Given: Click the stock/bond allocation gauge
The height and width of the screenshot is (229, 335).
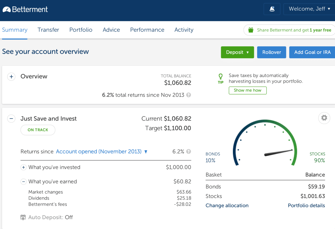Looking at the screenshot, I should click(x=265, y=144).
